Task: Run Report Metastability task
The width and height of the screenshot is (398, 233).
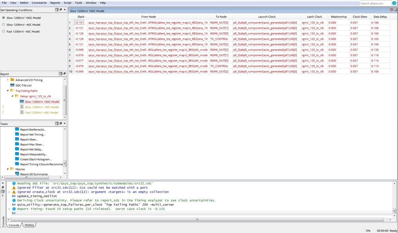Action: 34,154
